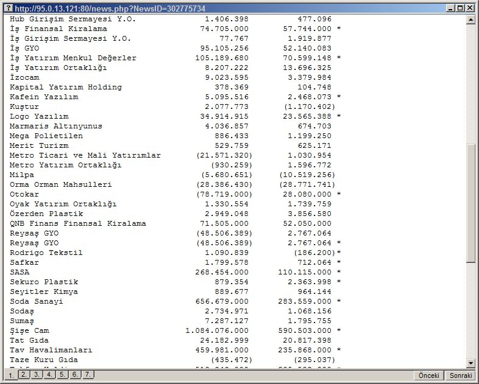Minimize the news window
The image size is (479, 384).
pos(450,9)
